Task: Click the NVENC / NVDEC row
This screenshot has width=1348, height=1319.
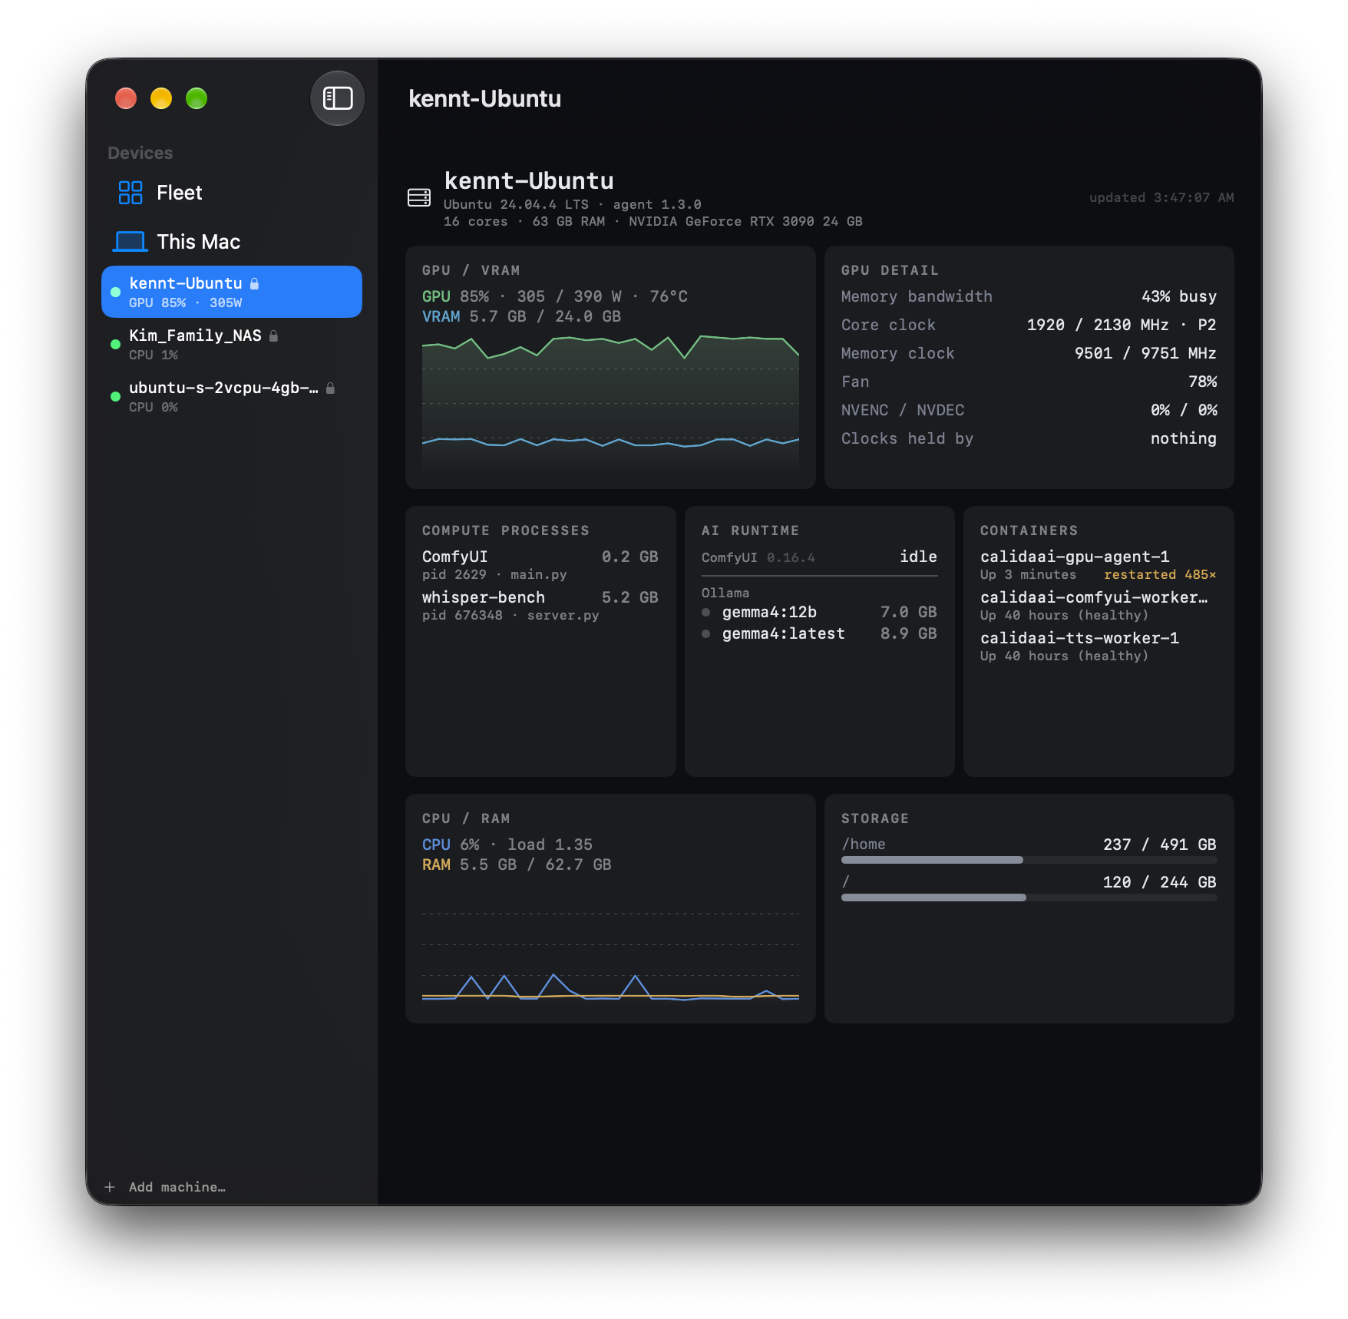Action: tap(1029, 410)
